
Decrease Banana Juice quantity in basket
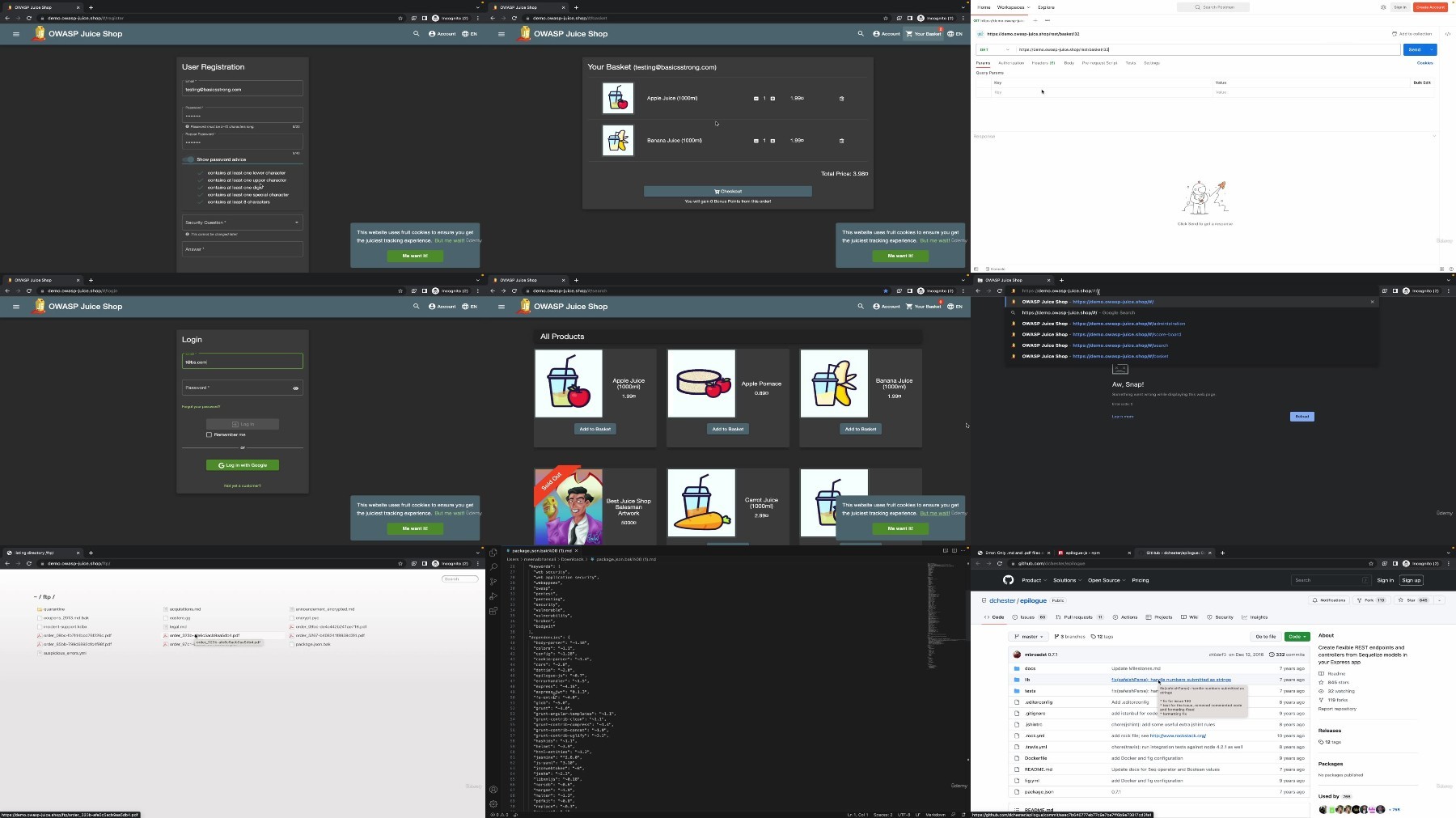click(756, 141)
